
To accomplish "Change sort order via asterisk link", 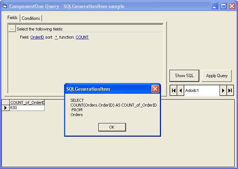I will pos(56,37).
